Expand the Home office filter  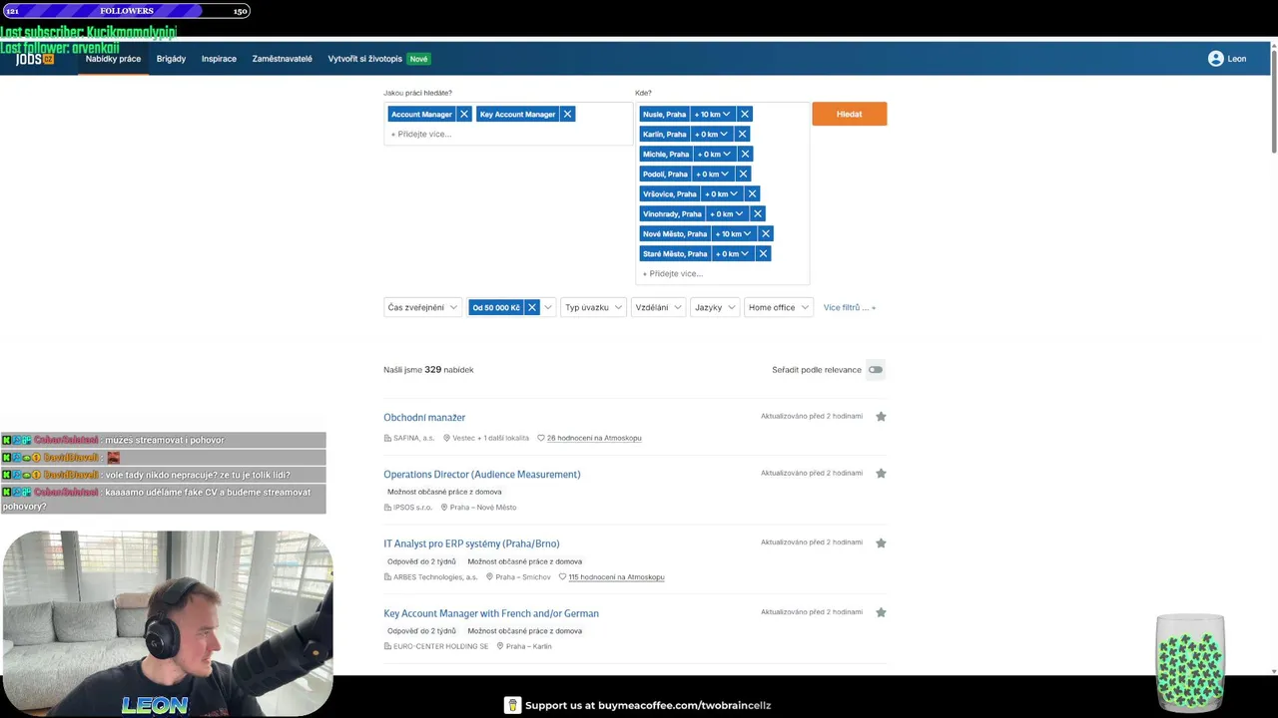[778, 308]
